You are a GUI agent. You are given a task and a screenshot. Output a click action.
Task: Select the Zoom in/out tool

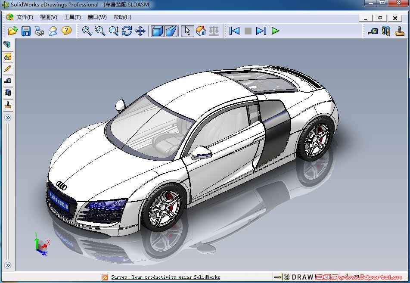point(114,31)
